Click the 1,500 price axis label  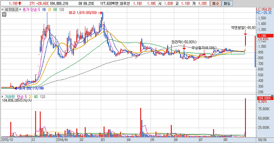[262, 18]
